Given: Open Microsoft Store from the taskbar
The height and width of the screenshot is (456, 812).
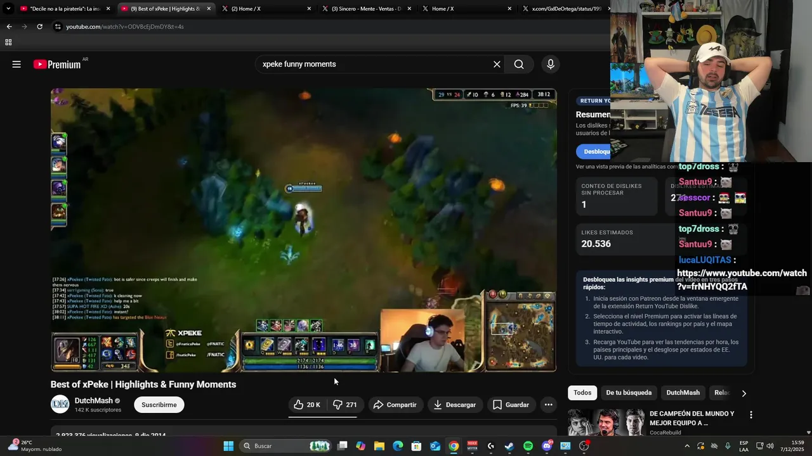Looking at the screenshot, I should 416,446.
